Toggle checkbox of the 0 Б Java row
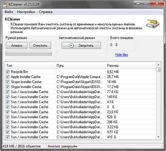Screen dimensions: 166x151 pyautogui.click(x=7, y=107)
